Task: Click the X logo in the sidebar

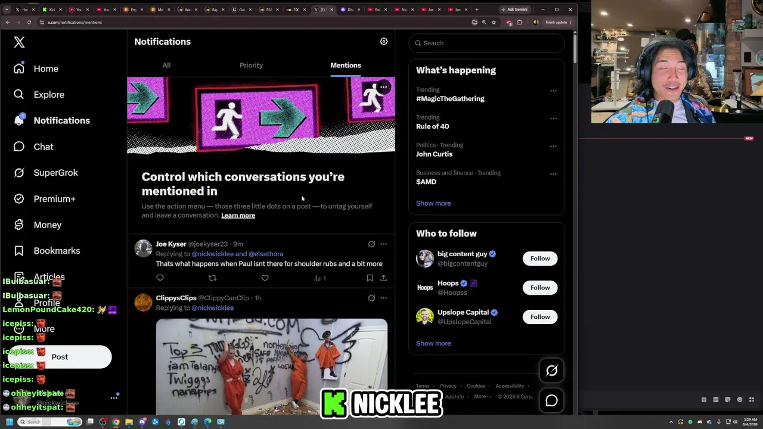Action: click(x=19, y=42)
